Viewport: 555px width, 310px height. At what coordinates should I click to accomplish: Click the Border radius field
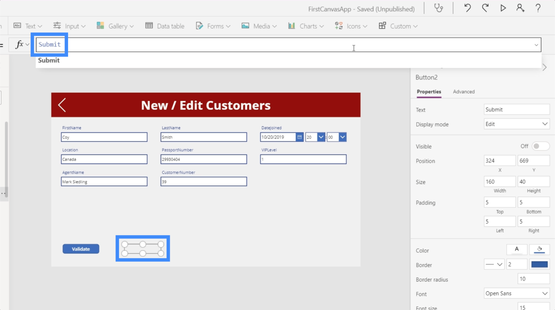[534, 279]
